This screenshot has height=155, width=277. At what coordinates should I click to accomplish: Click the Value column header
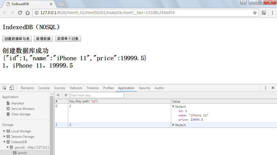224,101
